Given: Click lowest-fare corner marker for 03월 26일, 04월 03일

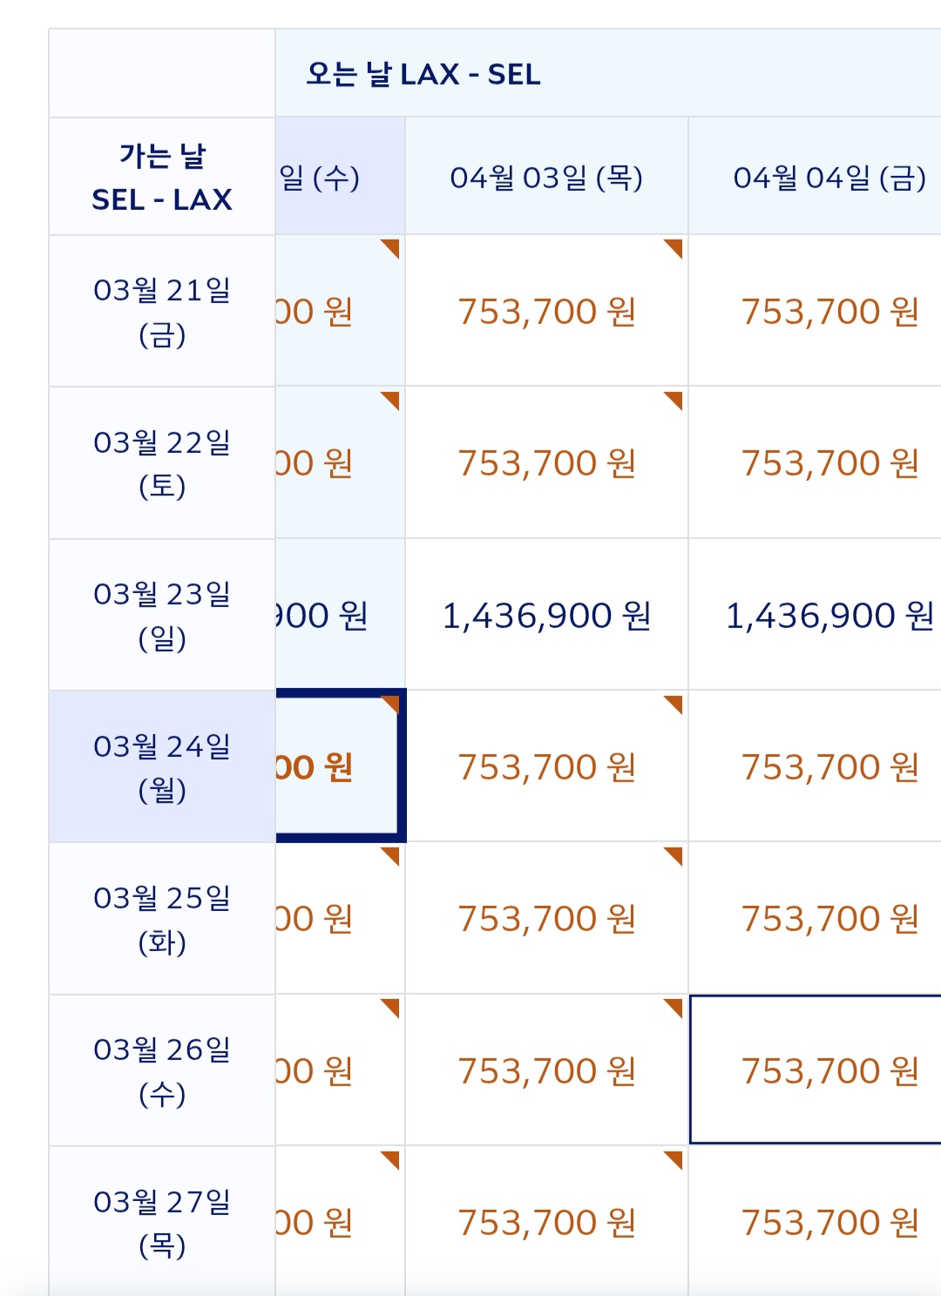Looking at the screenshot, I should 674,1008.
